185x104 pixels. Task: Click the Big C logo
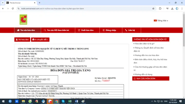23,20
